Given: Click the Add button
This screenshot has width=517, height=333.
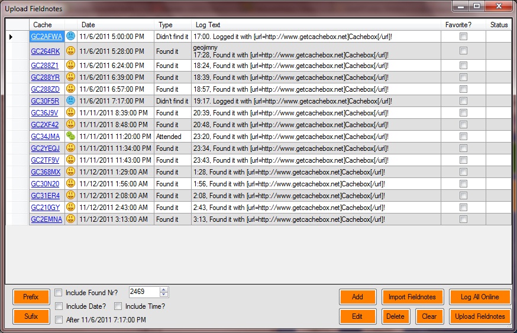Looking at the screenshot, I should point(357,297).
